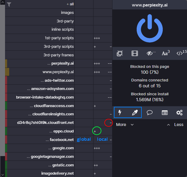Toggle uBlock power button for this site
Image resolution: width=187 pixels, height=177 pixels.
point(149,28)
